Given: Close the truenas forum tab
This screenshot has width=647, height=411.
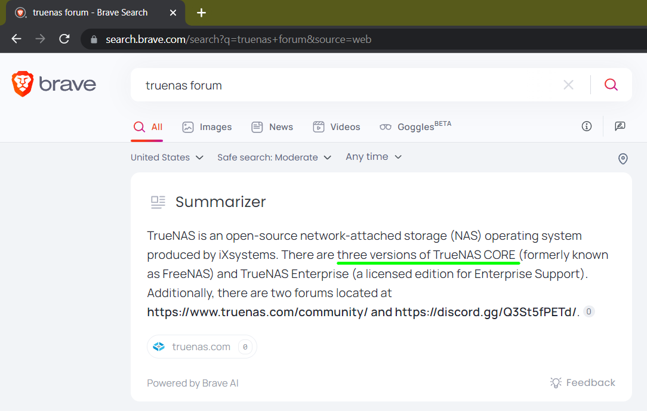Looking at the screenshot, I should tap(173, 13).
